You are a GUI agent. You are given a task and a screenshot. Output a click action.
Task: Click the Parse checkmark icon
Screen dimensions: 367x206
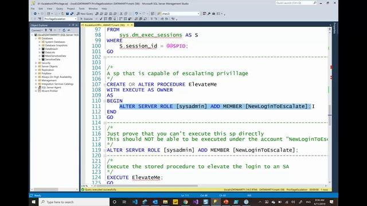[x=101, y=19]
